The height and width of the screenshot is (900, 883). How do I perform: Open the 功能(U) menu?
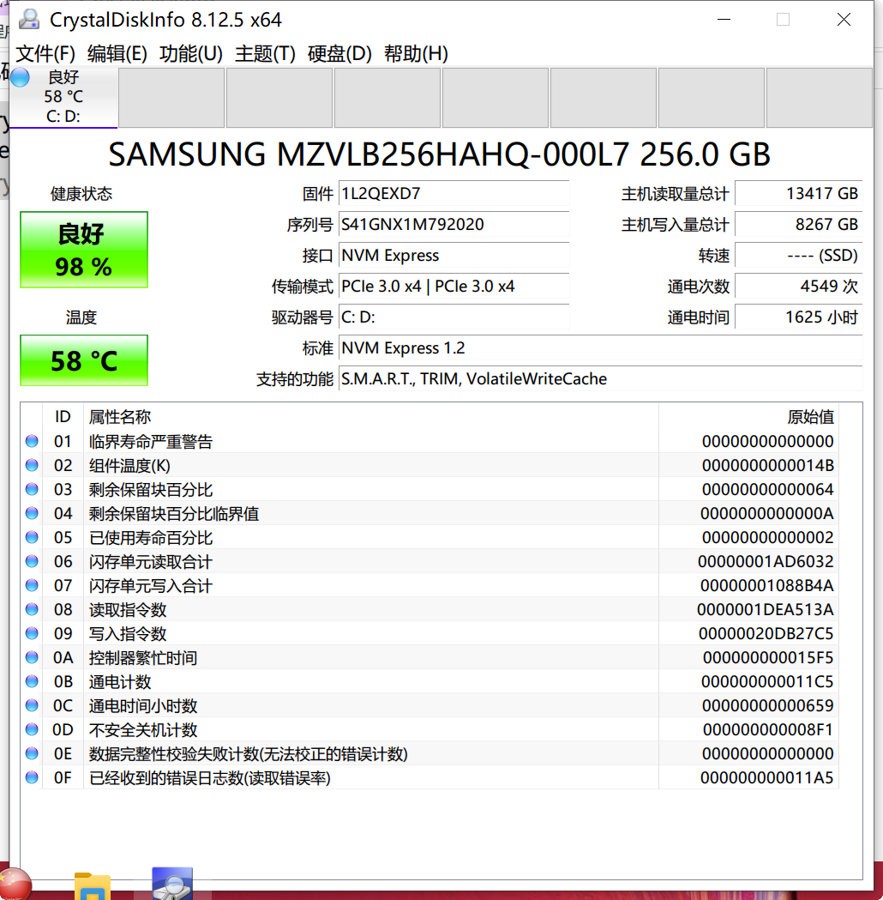tap(191, 53)
